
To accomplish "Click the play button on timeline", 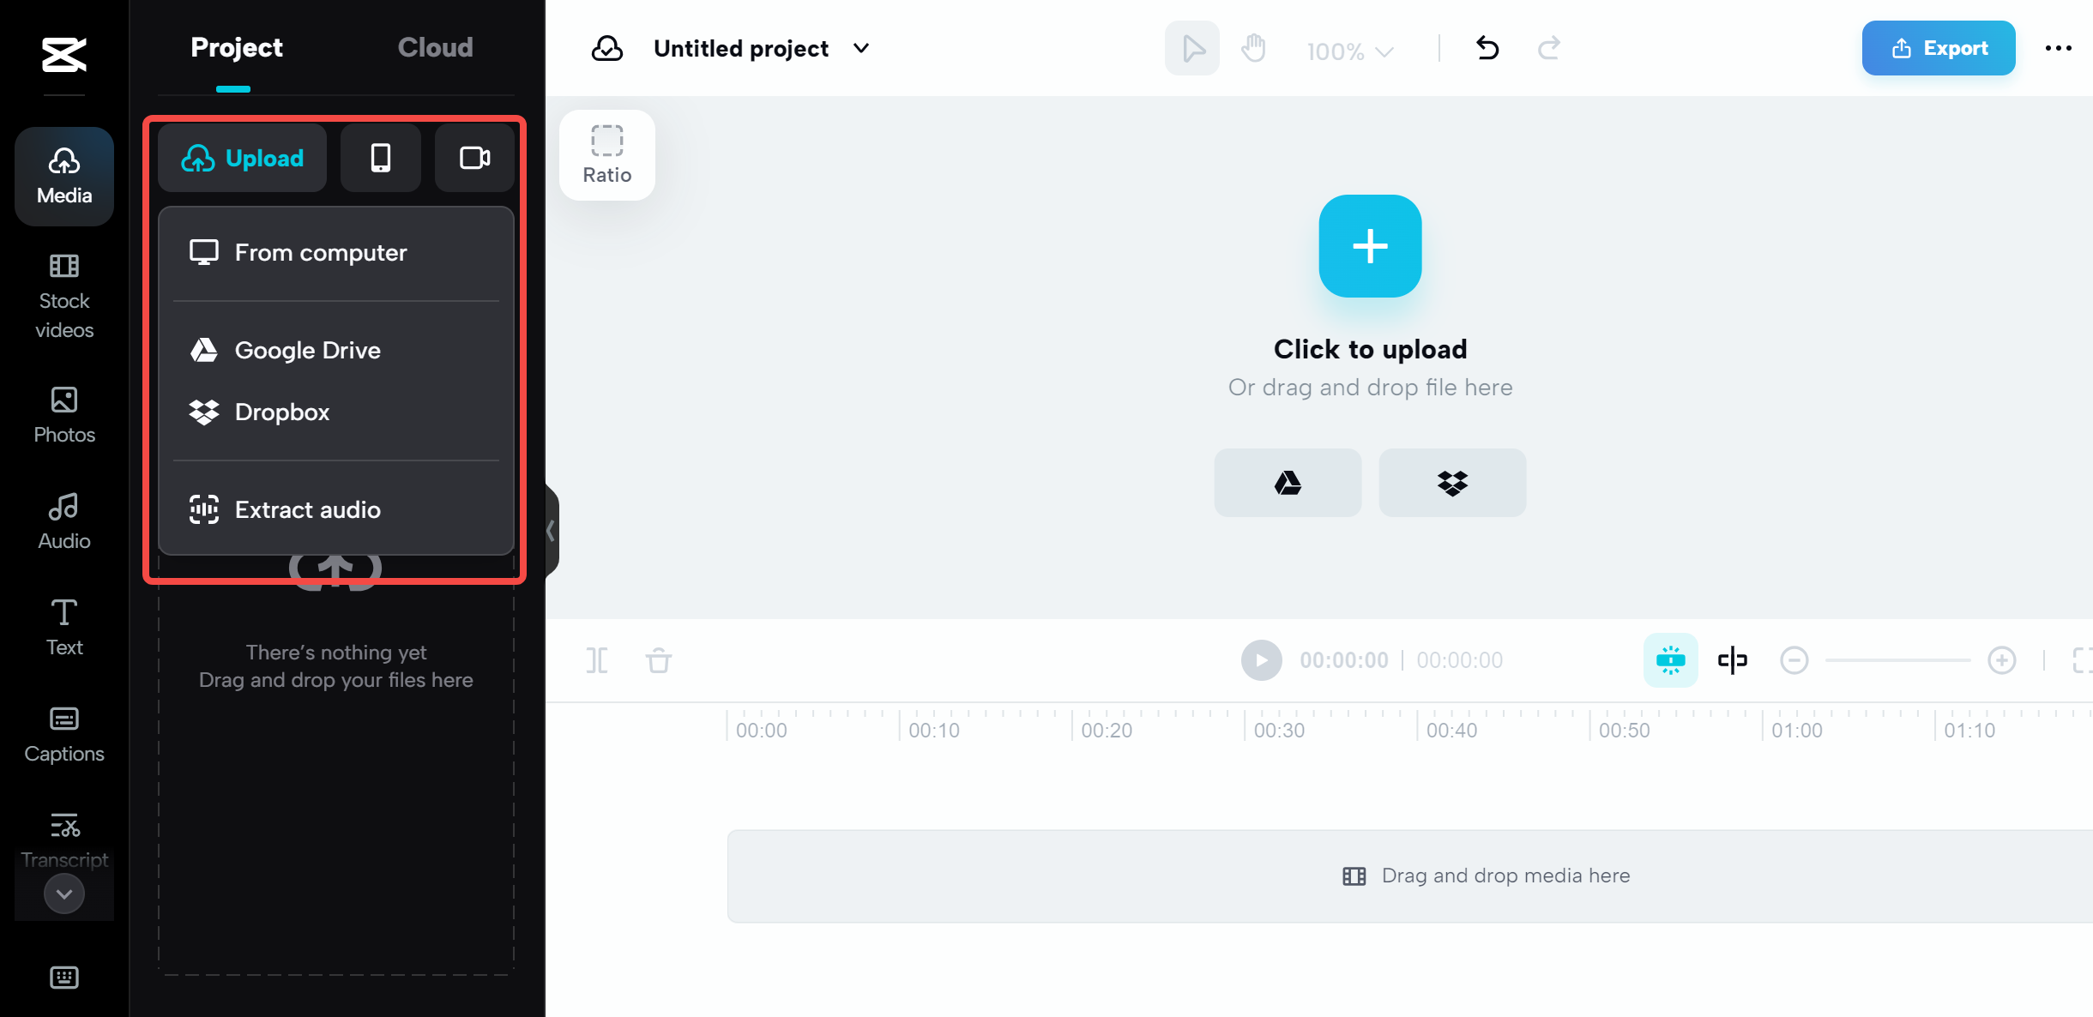I will (x=1258, y=659).
